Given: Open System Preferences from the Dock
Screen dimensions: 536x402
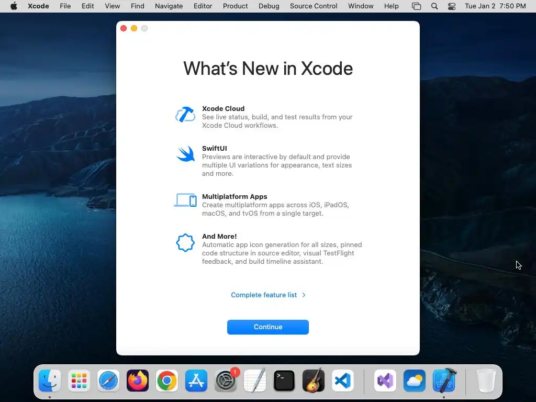Looking at the screenshot, I should click(226, 381).
